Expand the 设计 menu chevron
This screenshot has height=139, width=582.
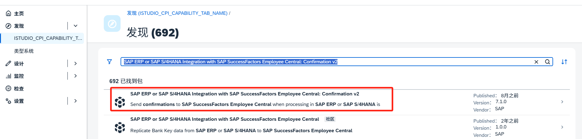76,63
